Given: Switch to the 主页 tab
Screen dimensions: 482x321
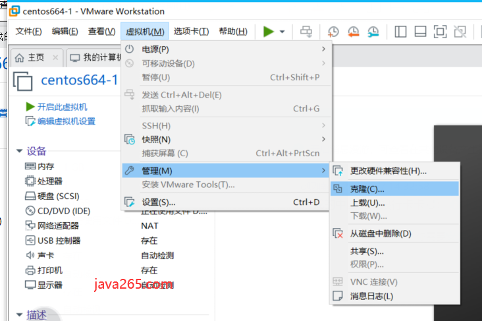Looking at the screenshot, I should (36, 57).
